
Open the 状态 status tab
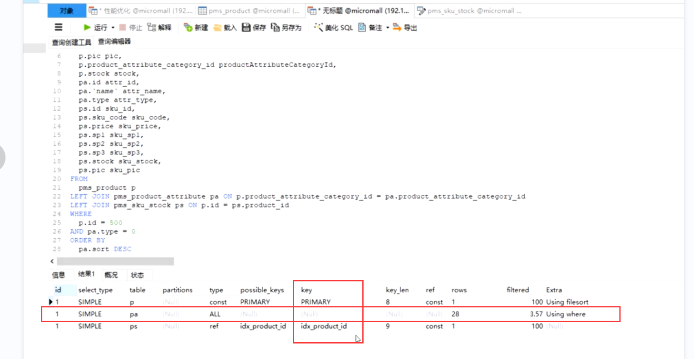click(x=138, y=275)
